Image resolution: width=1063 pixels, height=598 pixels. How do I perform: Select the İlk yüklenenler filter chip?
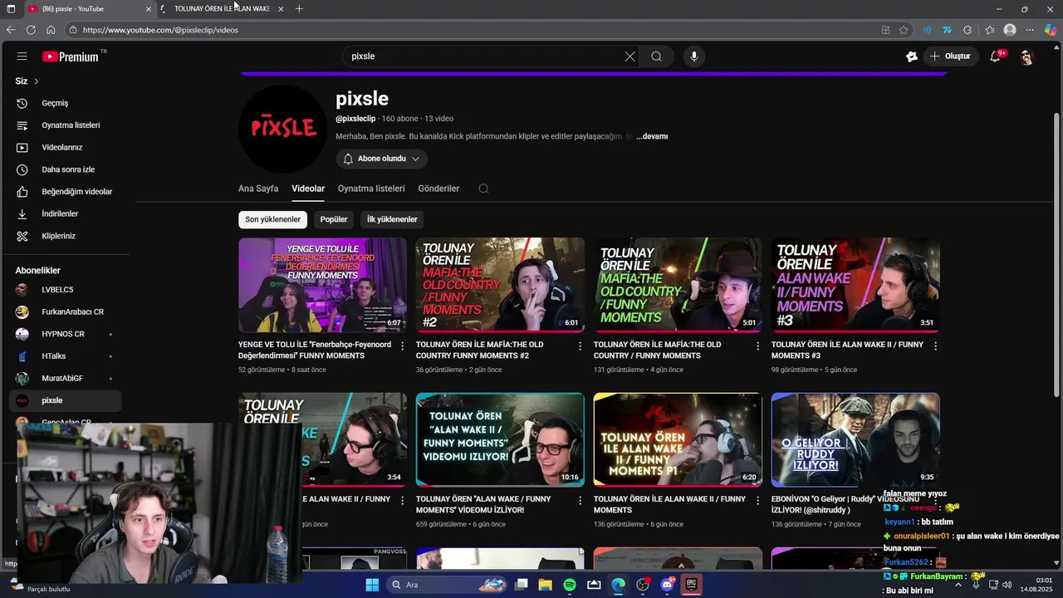392,219
